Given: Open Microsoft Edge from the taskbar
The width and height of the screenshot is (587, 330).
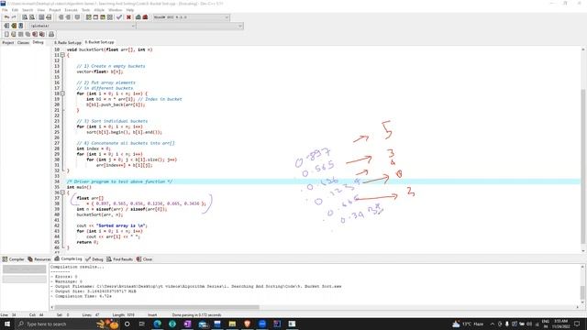Looking at the screenshot, I should (157, 324).
